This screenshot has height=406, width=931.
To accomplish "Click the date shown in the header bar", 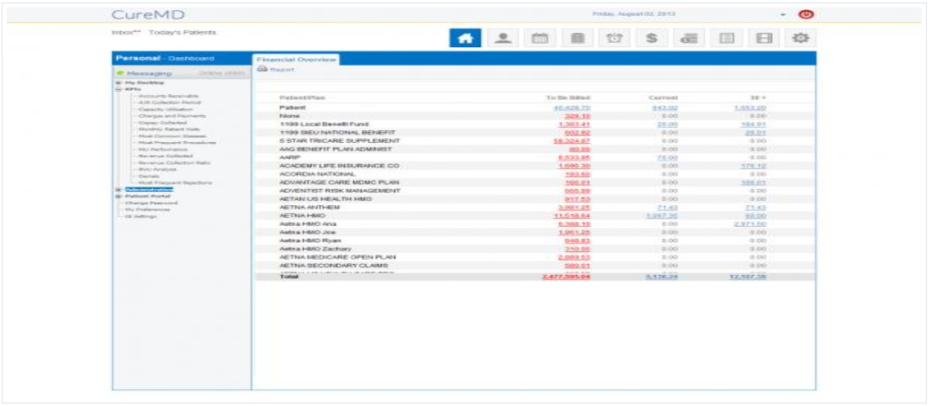I will point(633,13).
